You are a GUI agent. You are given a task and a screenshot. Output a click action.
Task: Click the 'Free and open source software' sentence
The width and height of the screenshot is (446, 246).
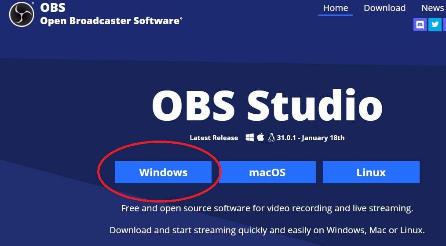point(267,209)
